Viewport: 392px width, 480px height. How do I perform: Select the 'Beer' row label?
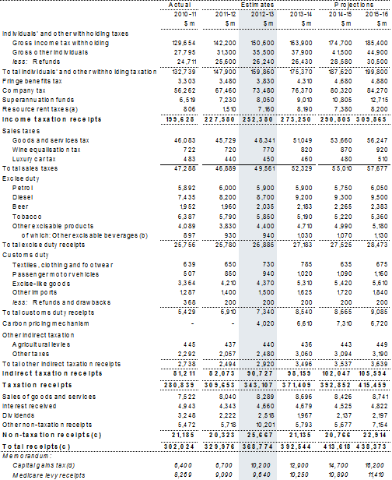click(20, 206)
